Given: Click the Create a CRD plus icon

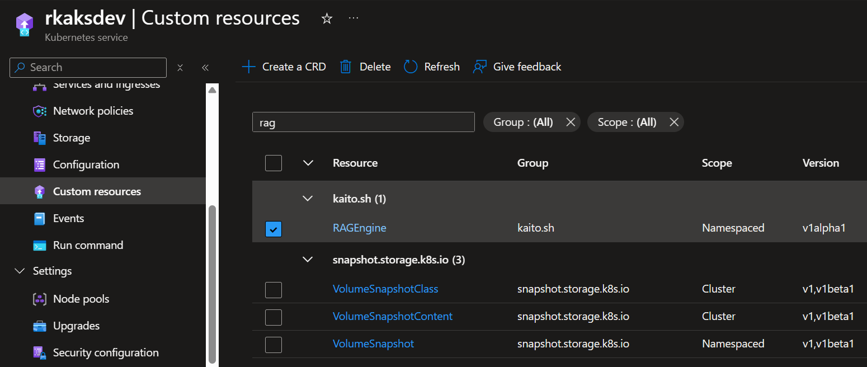Looking at the screenshot, I should pyautogui.click(x=248, y=67).
